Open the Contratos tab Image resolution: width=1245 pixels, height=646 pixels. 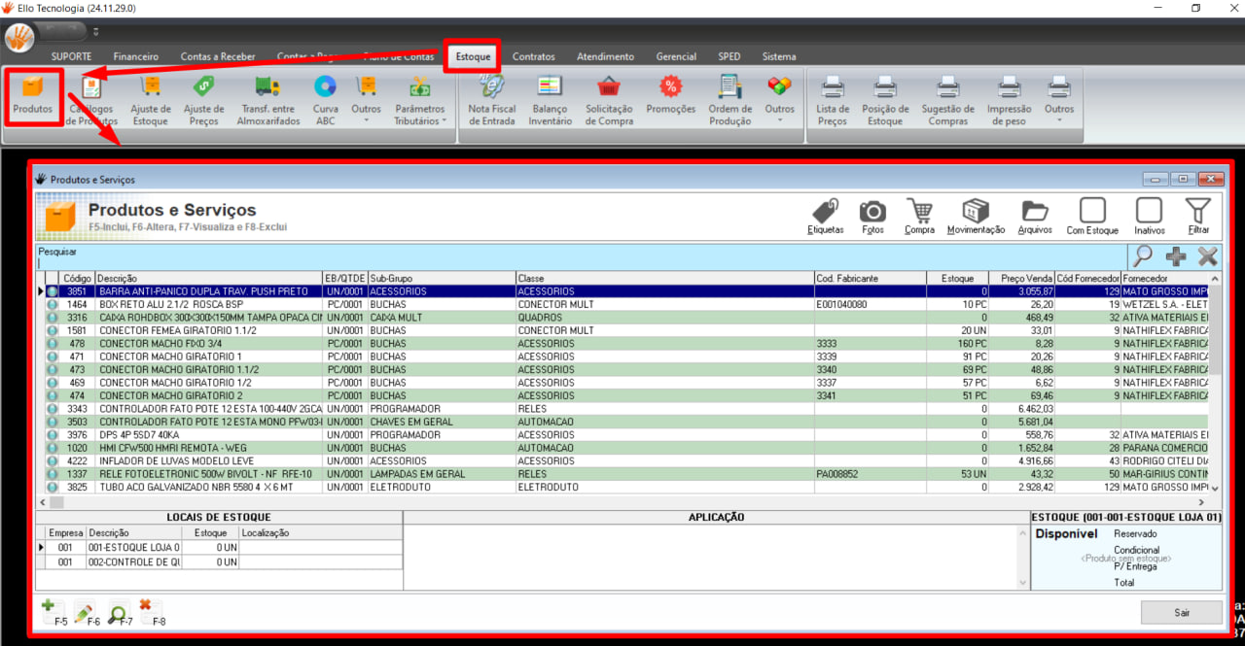pyautogui.click(x=534, y=56)
